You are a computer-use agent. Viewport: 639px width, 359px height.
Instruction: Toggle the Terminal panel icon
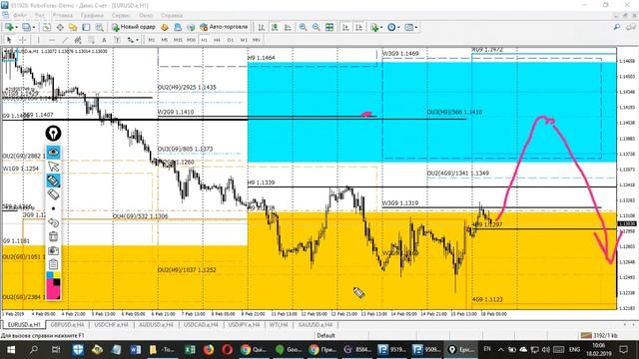[86, 27]
